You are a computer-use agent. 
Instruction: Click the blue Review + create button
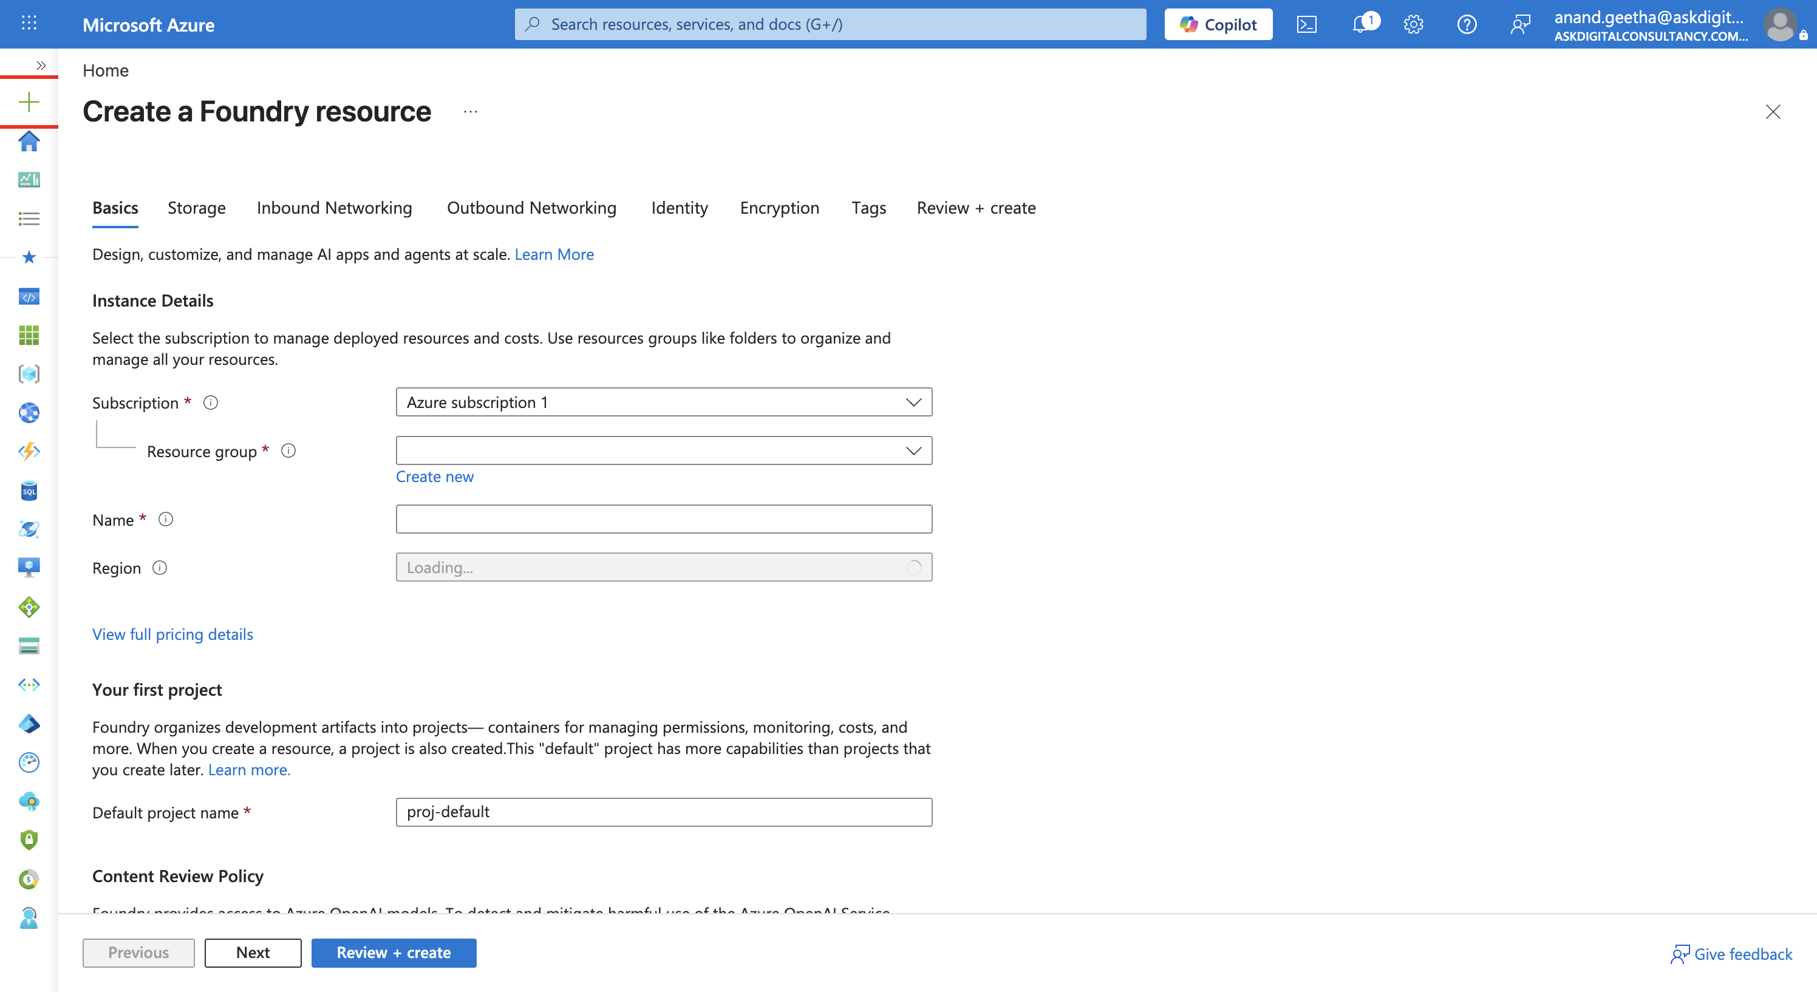click(394, 953)
